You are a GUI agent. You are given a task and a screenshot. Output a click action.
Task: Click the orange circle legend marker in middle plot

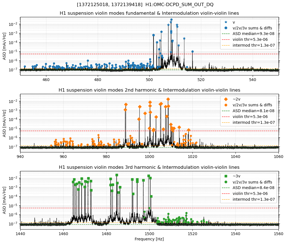click(x=226, y=105)
